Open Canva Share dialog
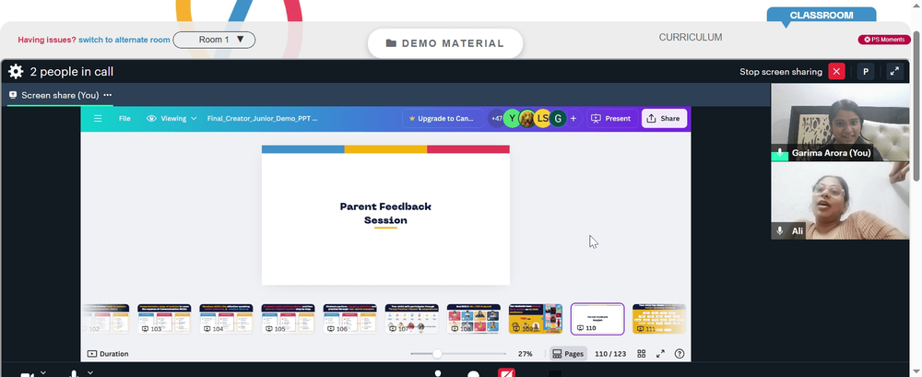This screenshot has height=377, width=922. click(664, 118)
